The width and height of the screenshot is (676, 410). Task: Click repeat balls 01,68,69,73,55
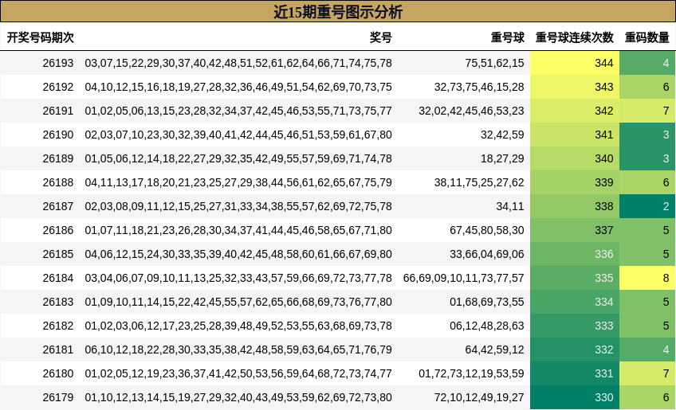point(487,302)
